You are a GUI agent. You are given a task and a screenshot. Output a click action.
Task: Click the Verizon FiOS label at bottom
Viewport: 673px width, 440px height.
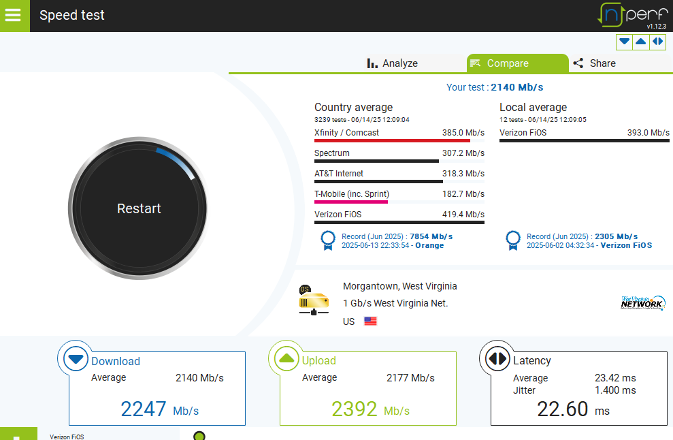point(67,437)
